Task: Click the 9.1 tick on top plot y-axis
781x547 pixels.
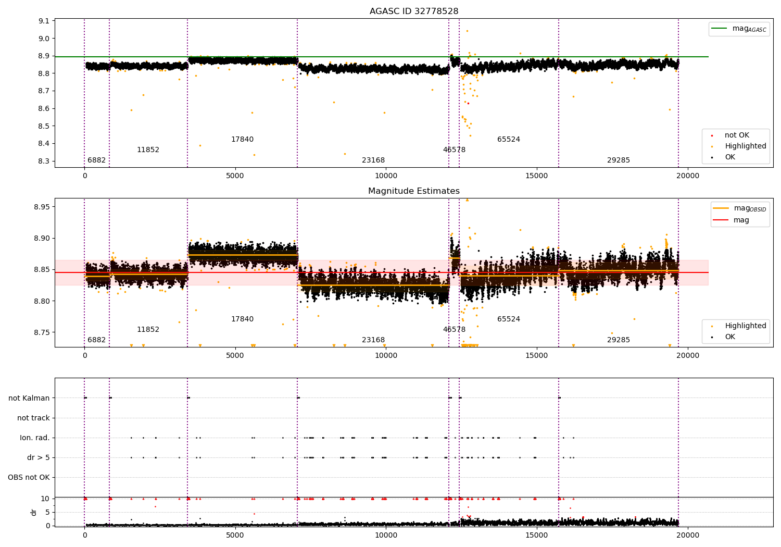Action: coord(44,21)
